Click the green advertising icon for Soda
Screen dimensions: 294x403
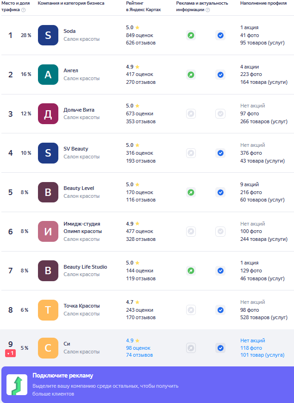[x=191, y=35]
